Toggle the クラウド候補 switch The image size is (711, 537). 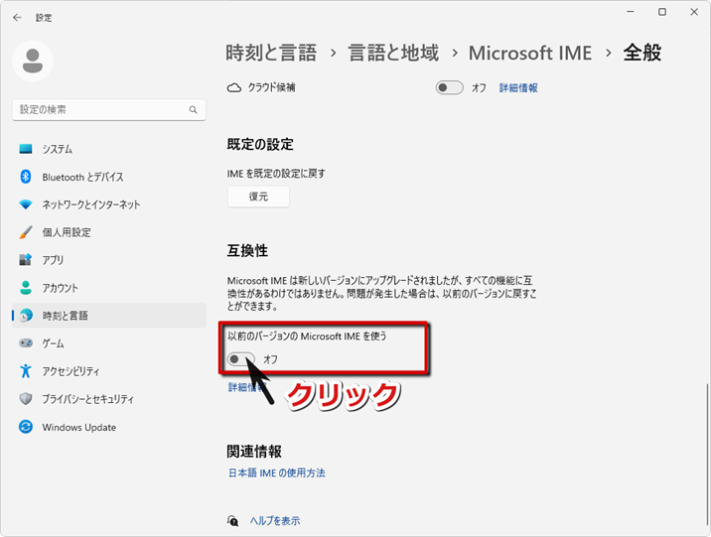tap(450, 87)
